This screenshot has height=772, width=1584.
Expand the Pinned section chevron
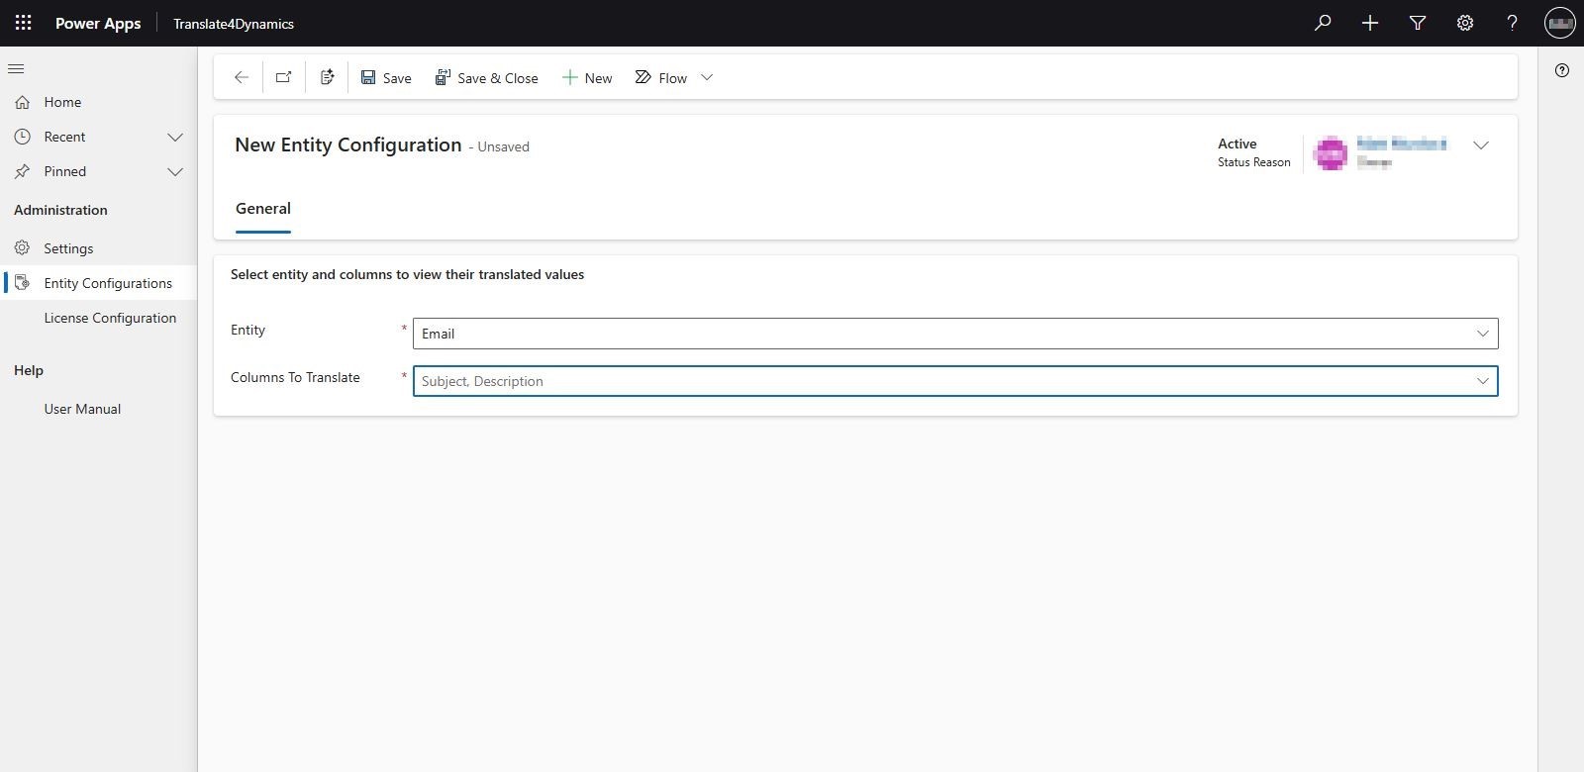point(175,171)
